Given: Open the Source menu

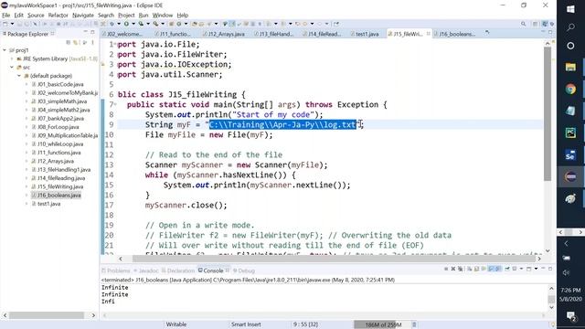Looking at the screenshot, I should (36, 16).
